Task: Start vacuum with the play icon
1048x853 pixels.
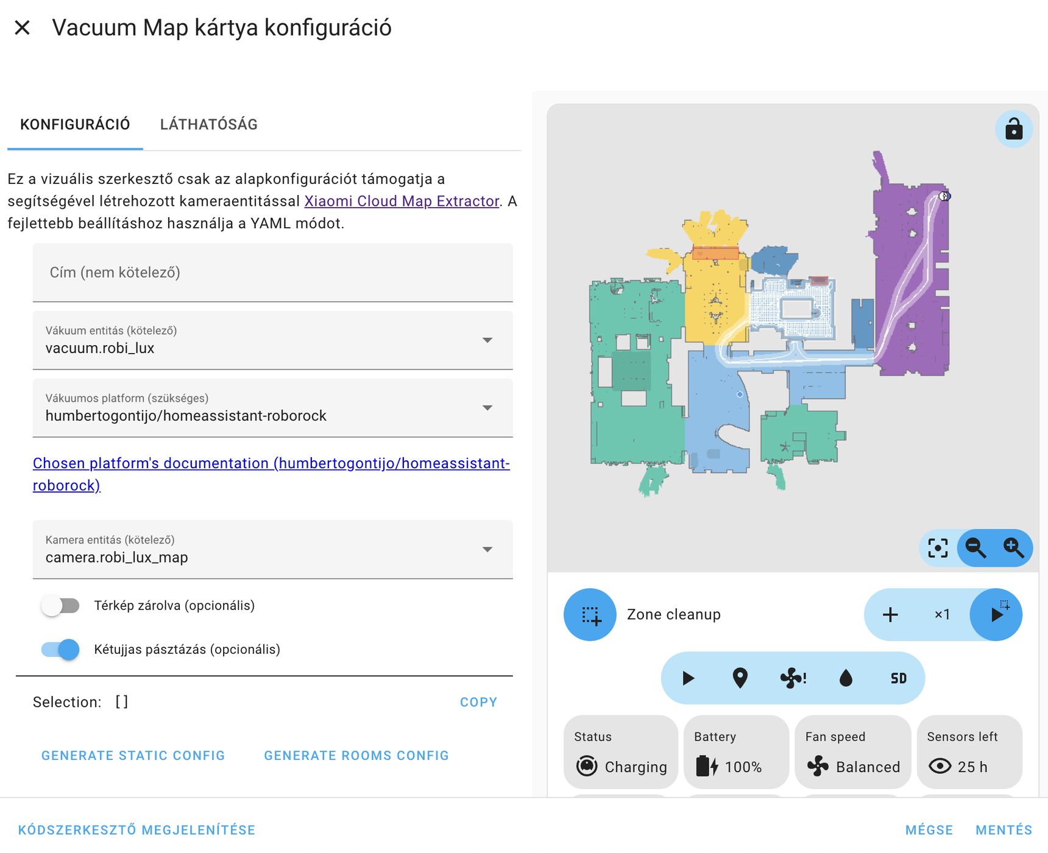Action: pos(688,678)
